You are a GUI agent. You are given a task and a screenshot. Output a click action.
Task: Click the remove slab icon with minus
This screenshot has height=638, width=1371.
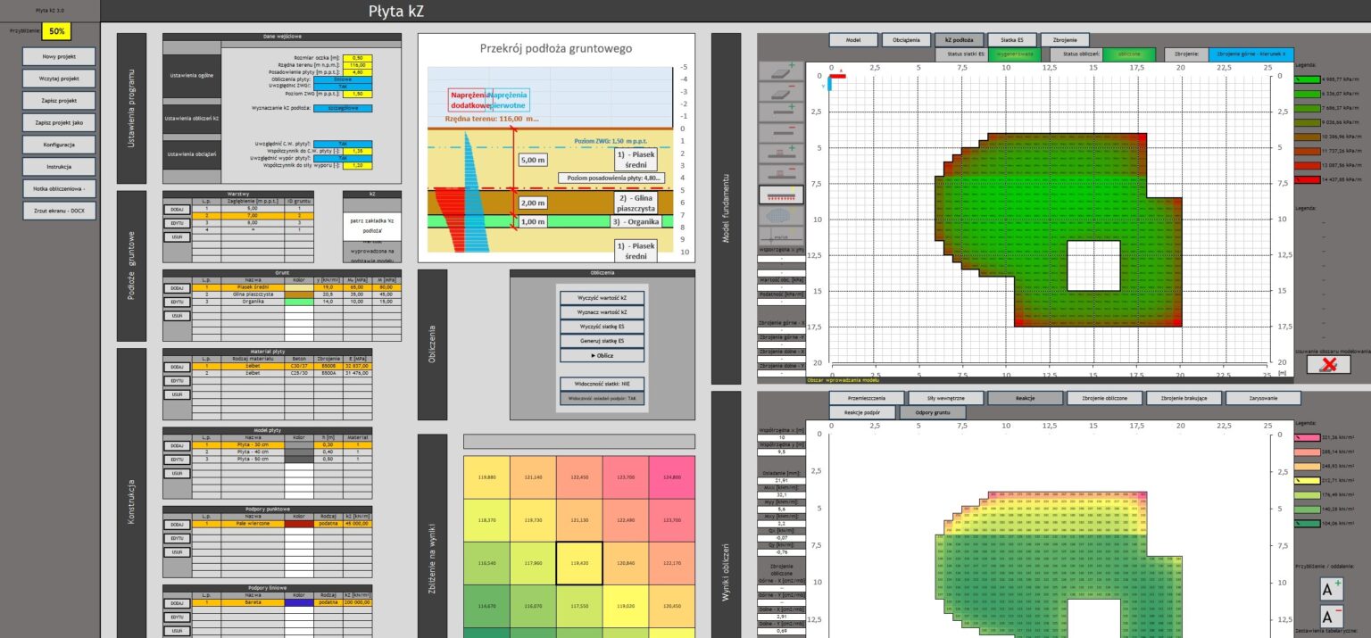pyautogui.click(x=781, y=95)
